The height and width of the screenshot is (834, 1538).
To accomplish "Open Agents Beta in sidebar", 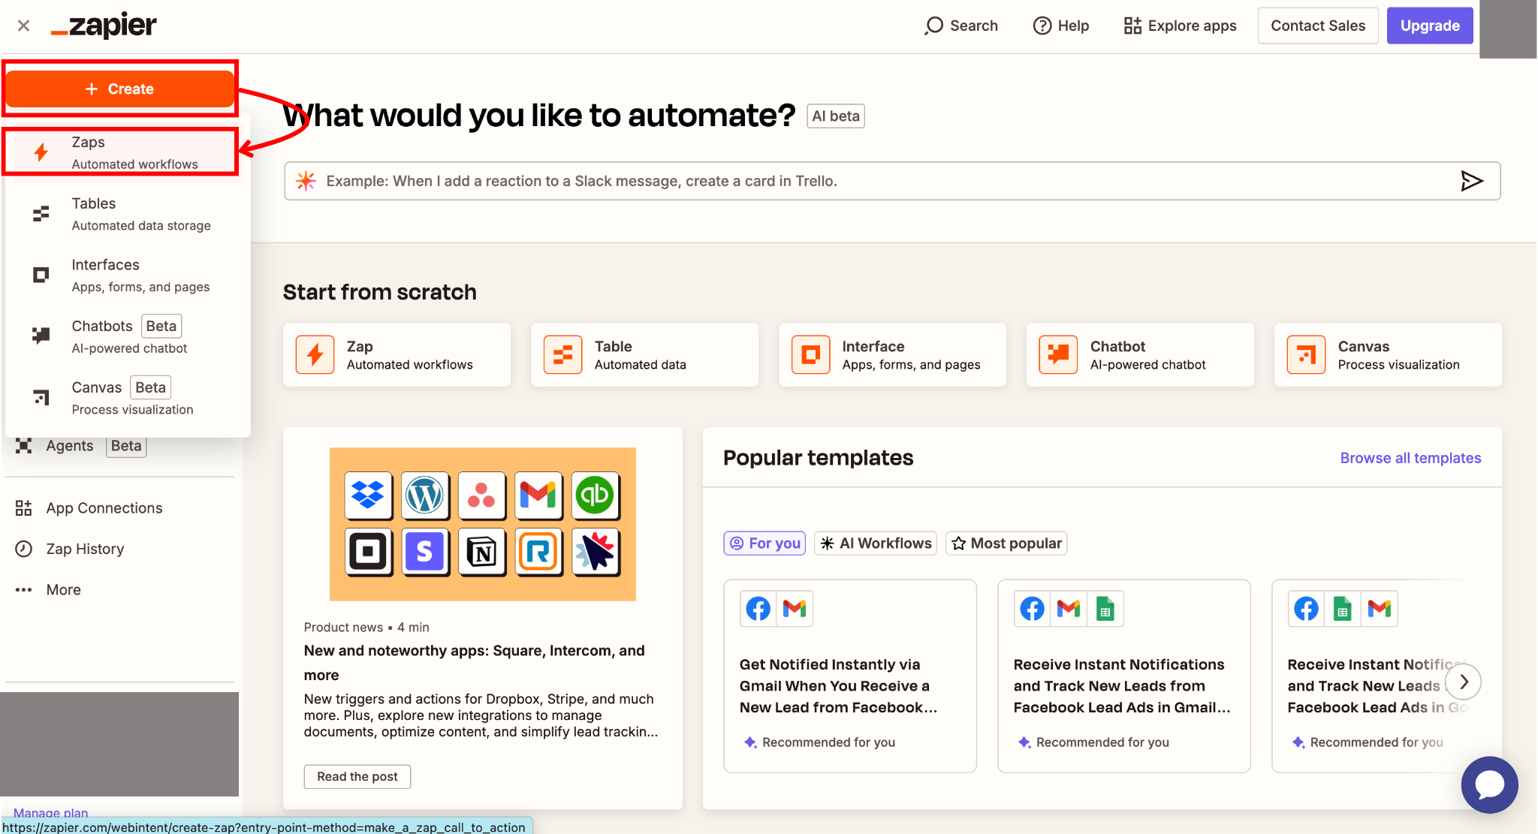I will click(x=81, y=446).
